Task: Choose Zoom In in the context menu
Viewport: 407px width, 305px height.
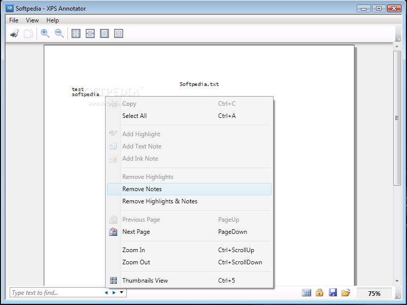Action: pos(189,250)
